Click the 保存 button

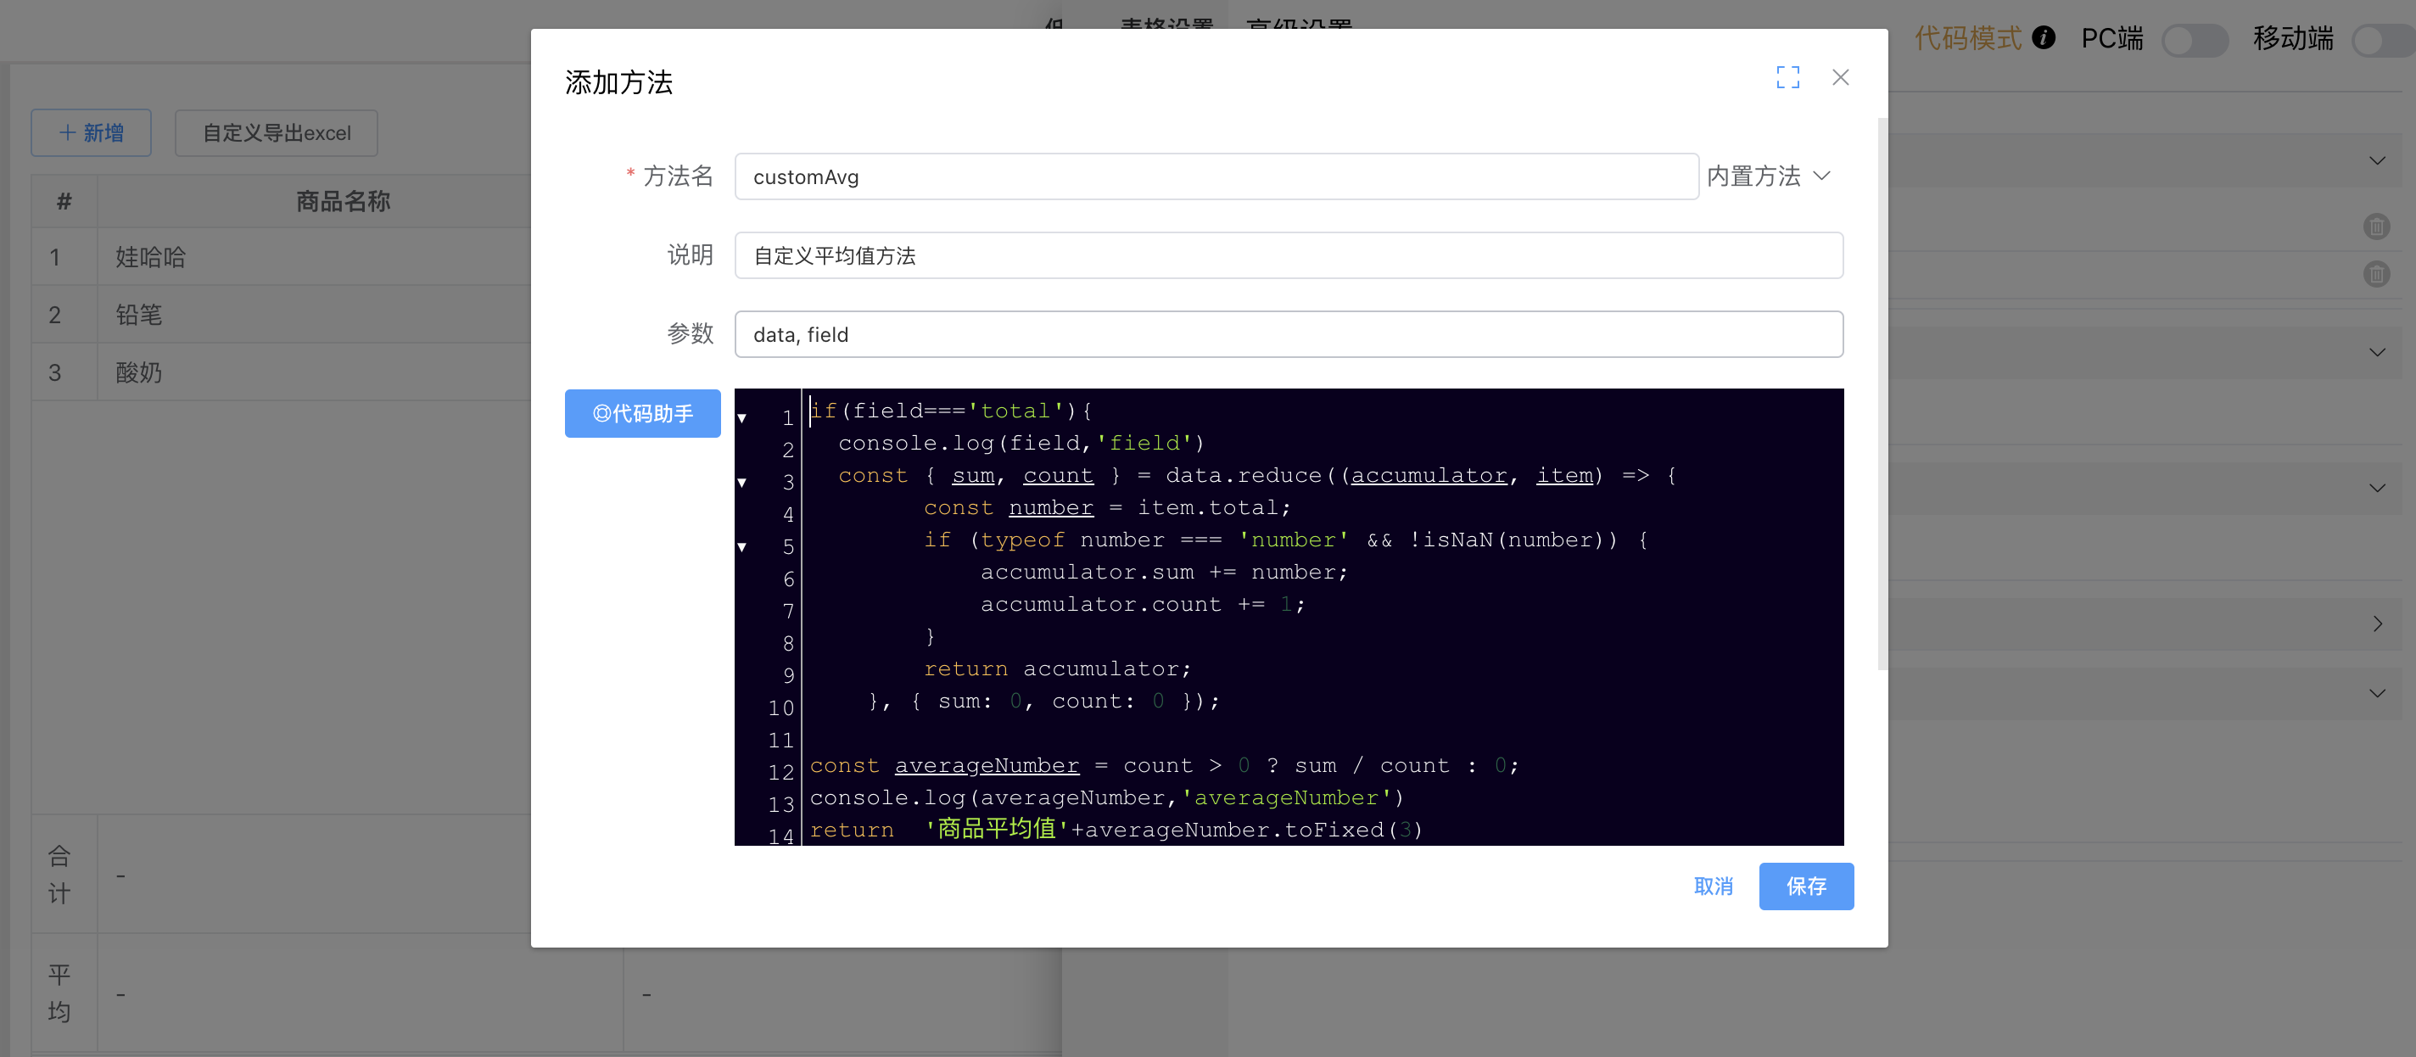click(1805, 886)
